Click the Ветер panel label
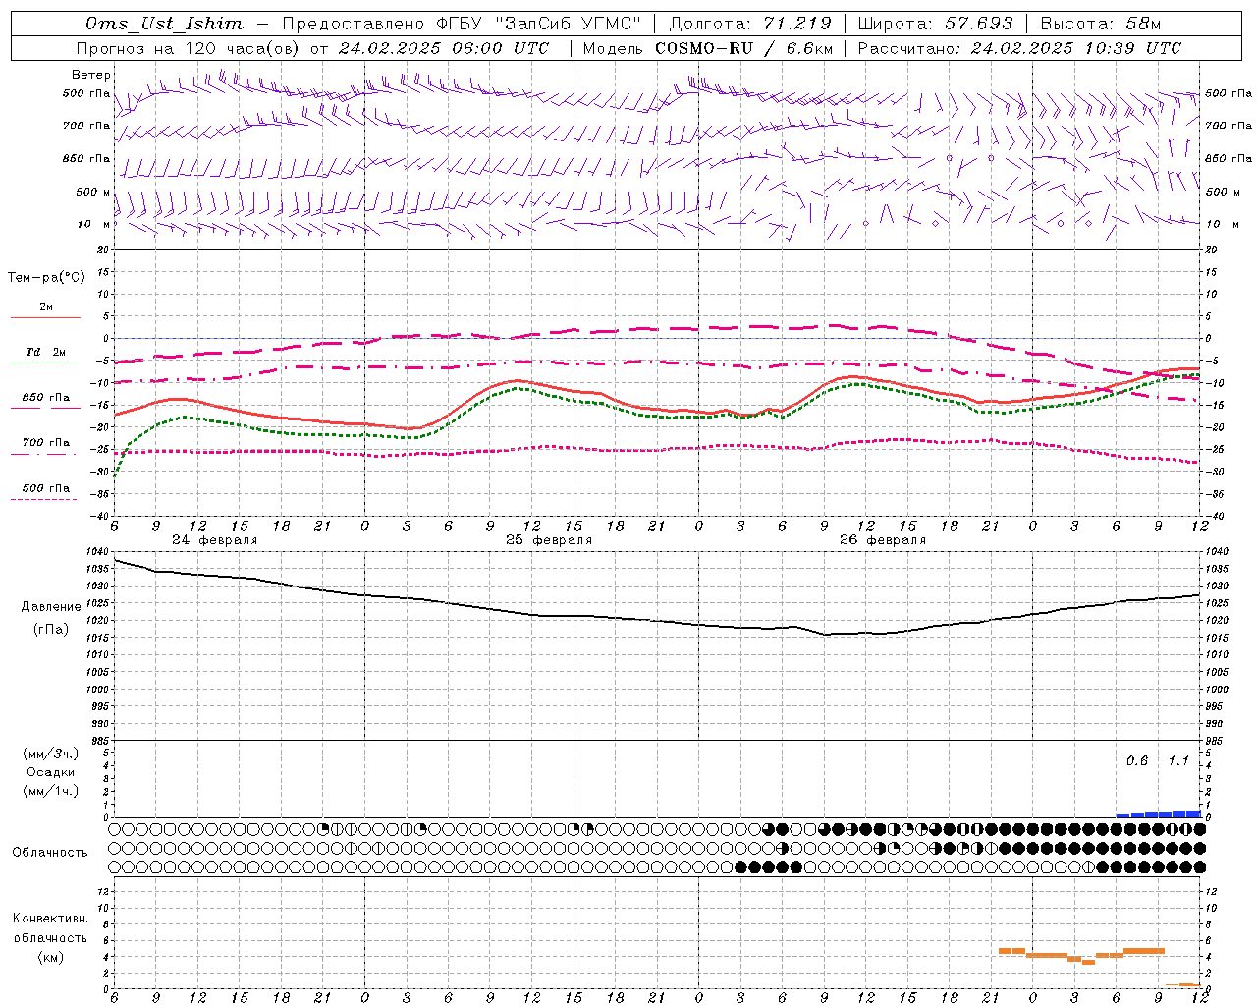1257x1006 pixels. [x=91, y=75]
